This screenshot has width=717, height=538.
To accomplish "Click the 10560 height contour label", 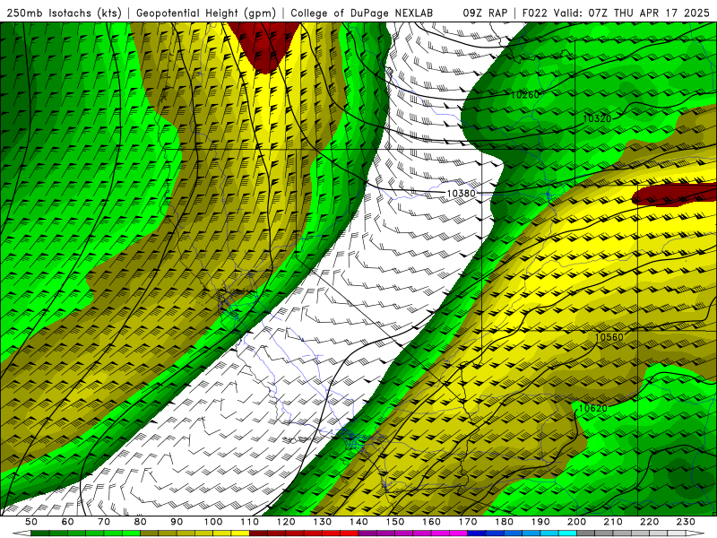I will 609,338.
